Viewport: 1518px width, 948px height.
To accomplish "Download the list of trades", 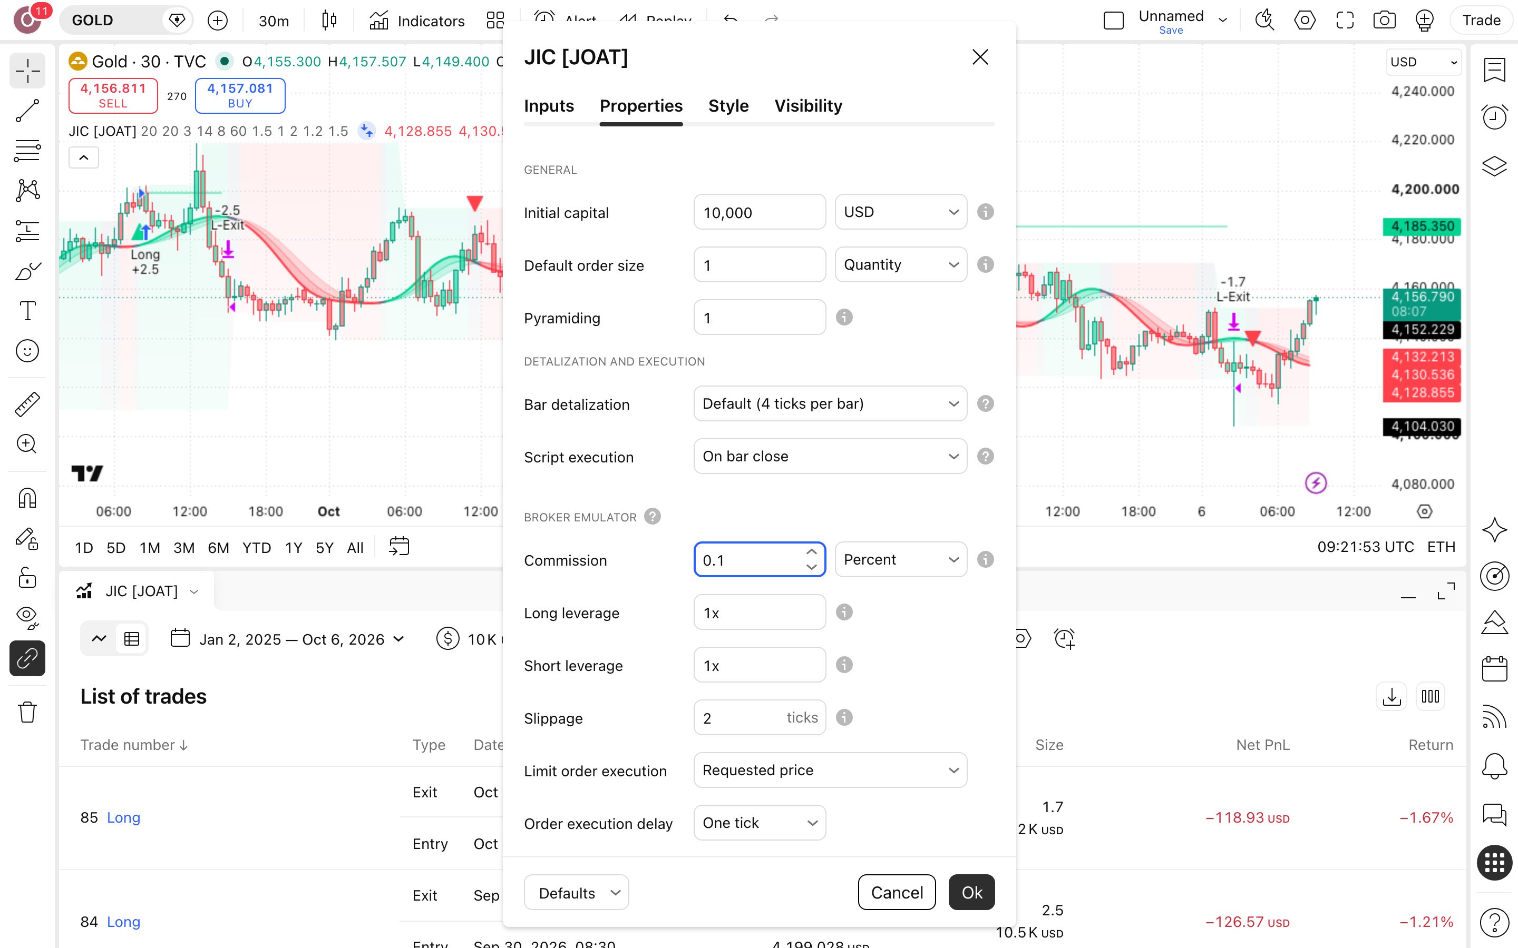I will (x=1392, y=697).
